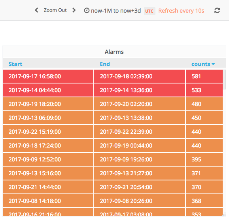229x218 pixels.
Task: Click the table vertical scrollbar thumb
Action: coord(224,80)
